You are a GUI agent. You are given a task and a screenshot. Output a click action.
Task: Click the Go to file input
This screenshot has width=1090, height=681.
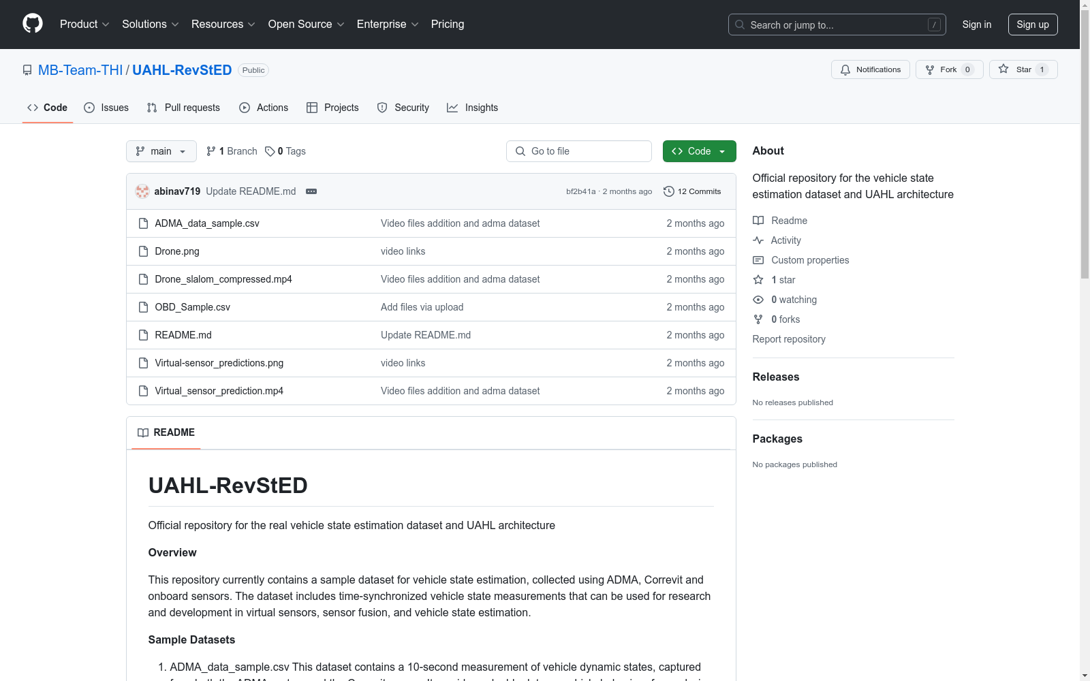579,151
